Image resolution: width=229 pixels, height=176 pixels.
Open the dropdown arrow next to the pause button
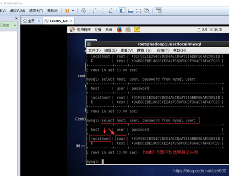tap(73, 11)
